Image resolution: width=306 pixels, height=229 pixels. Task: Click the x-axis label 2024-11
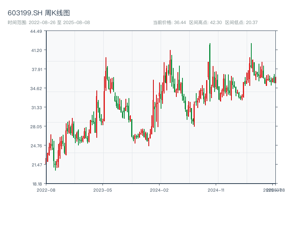(x=216, y=190)
